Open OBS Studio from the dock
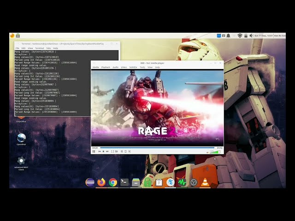Viewport: 295px width, 221px height. pyautogui.click(x=194, y=182)
